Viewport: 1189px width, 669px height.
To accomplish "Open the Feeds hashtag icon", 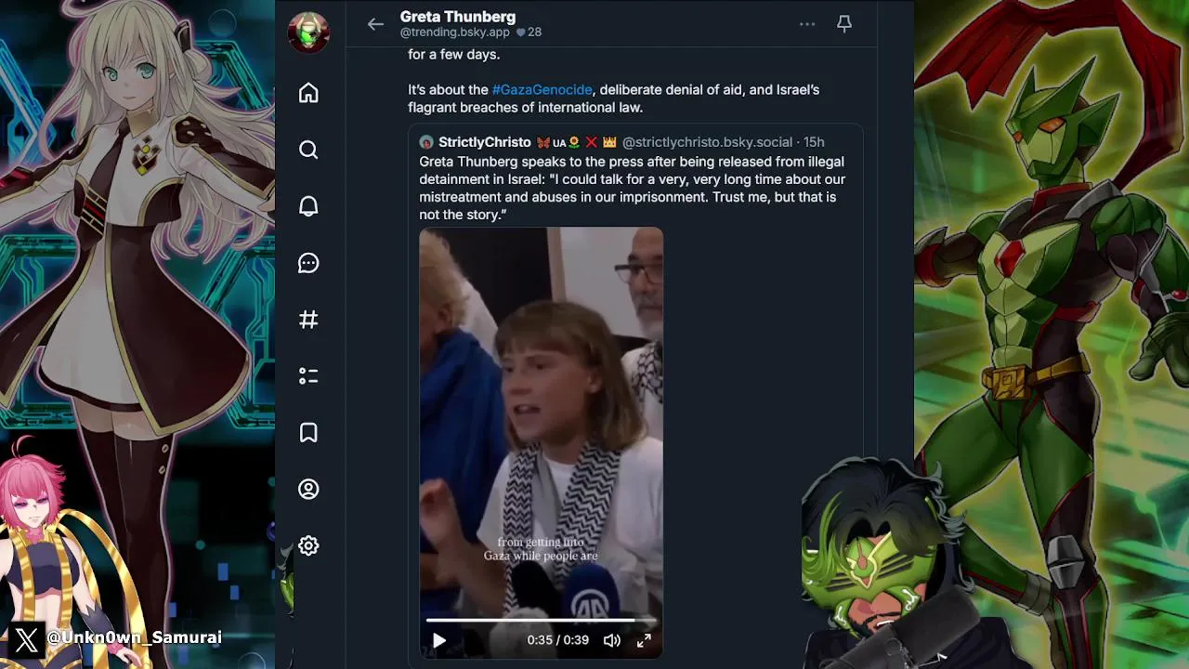I will click(x=308, y=320).
